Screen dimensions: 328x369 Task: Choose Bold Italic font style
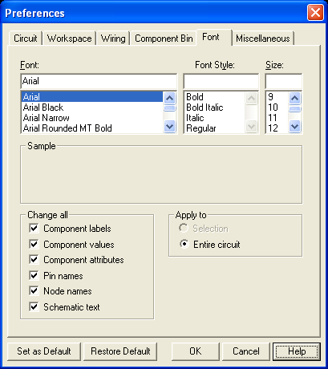(x=215, y=107)
